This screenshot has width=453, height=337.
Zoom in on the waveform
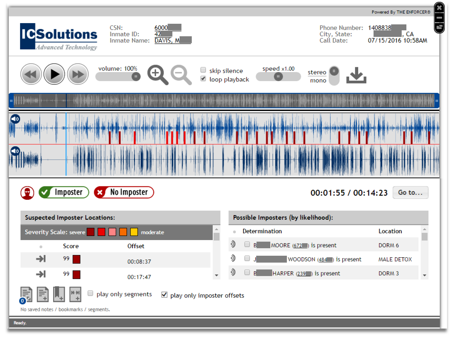point(158,75)
